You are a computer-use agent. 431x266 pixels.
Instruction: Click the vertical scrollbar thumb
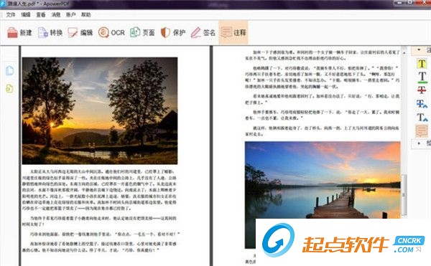pos(404,195)
